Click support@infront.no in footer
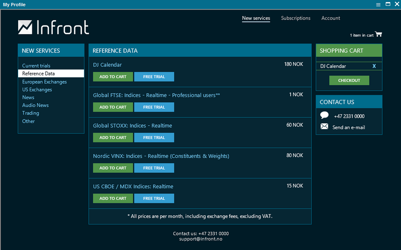The height and width of the screenshot is (250, 401). pos(201,239)
